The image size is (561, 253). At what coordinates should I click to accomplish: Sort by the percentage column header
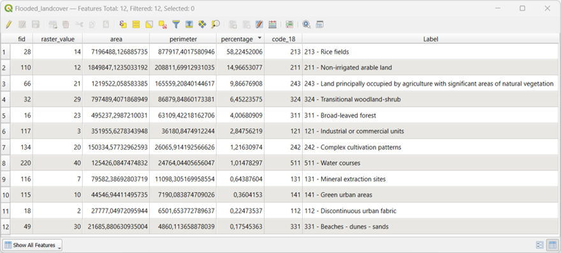(x=240, y=39)
